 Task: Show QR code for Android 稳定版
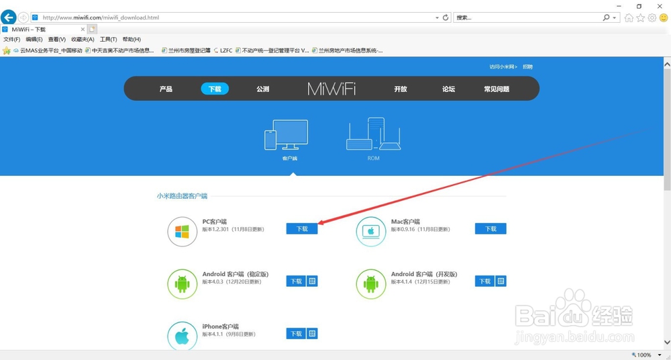[313, 281]
